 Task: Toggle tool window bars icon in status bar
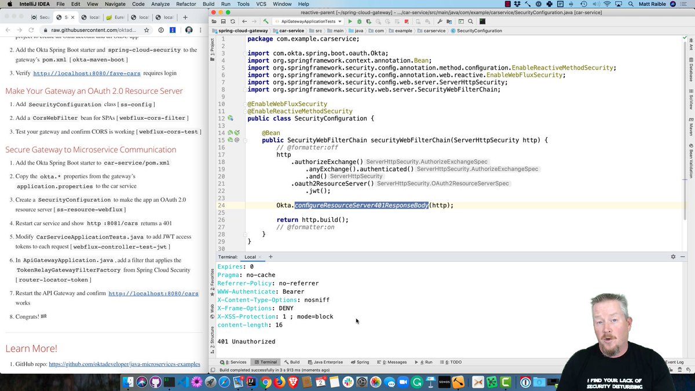(213, 370)
